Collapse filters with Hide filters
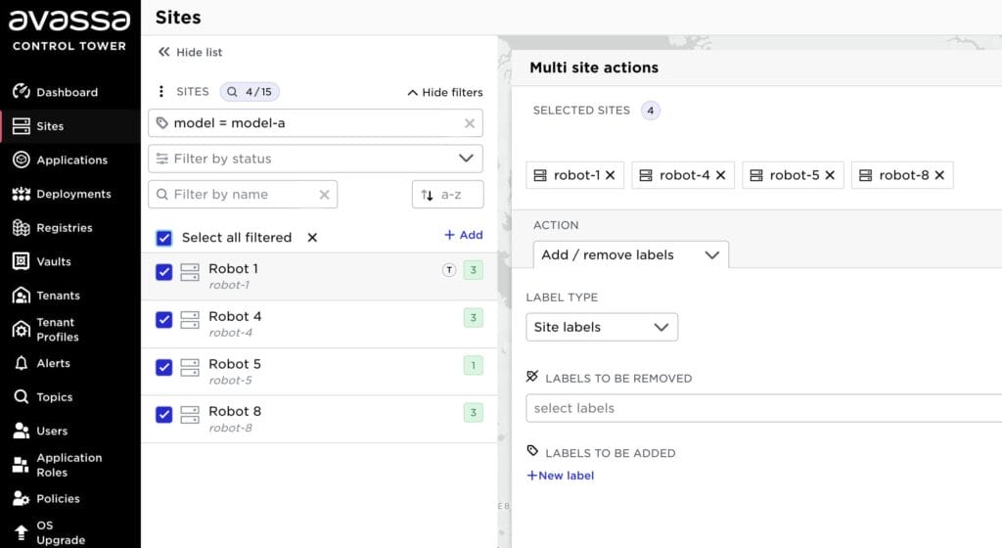This screenshot has height=548, width=1002. point(445,93)
